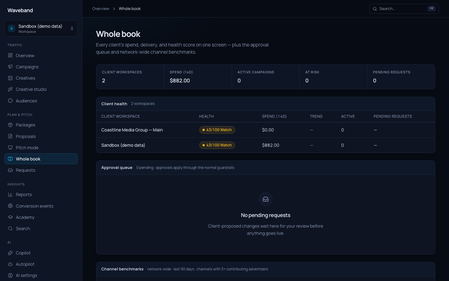Click the Audiences icon

(x=10, y=101)
